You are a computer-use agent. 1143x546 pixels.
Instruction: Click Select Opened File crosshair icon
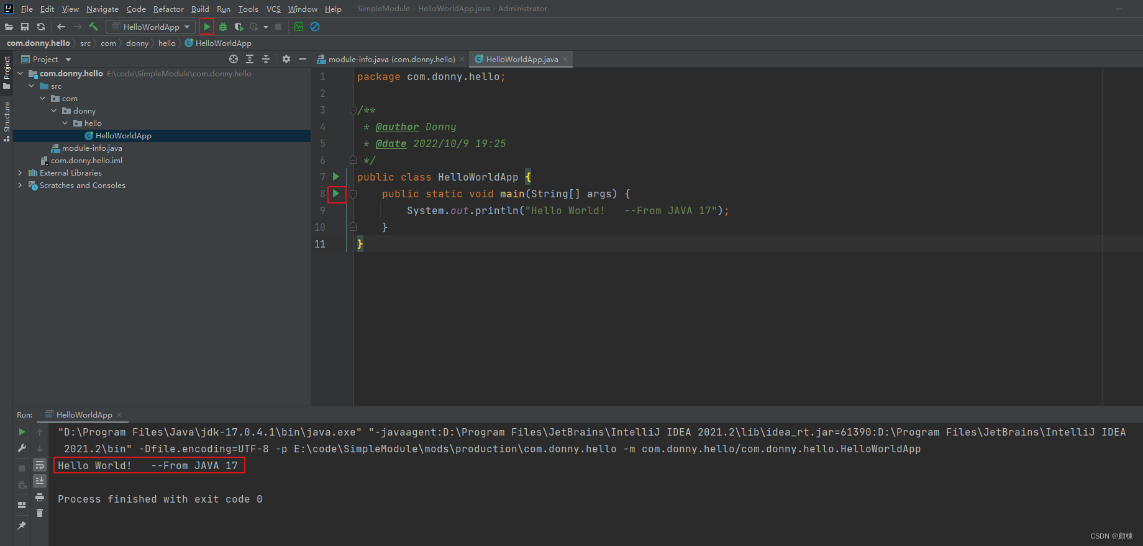pyautogui.click(x=234, y=59)
